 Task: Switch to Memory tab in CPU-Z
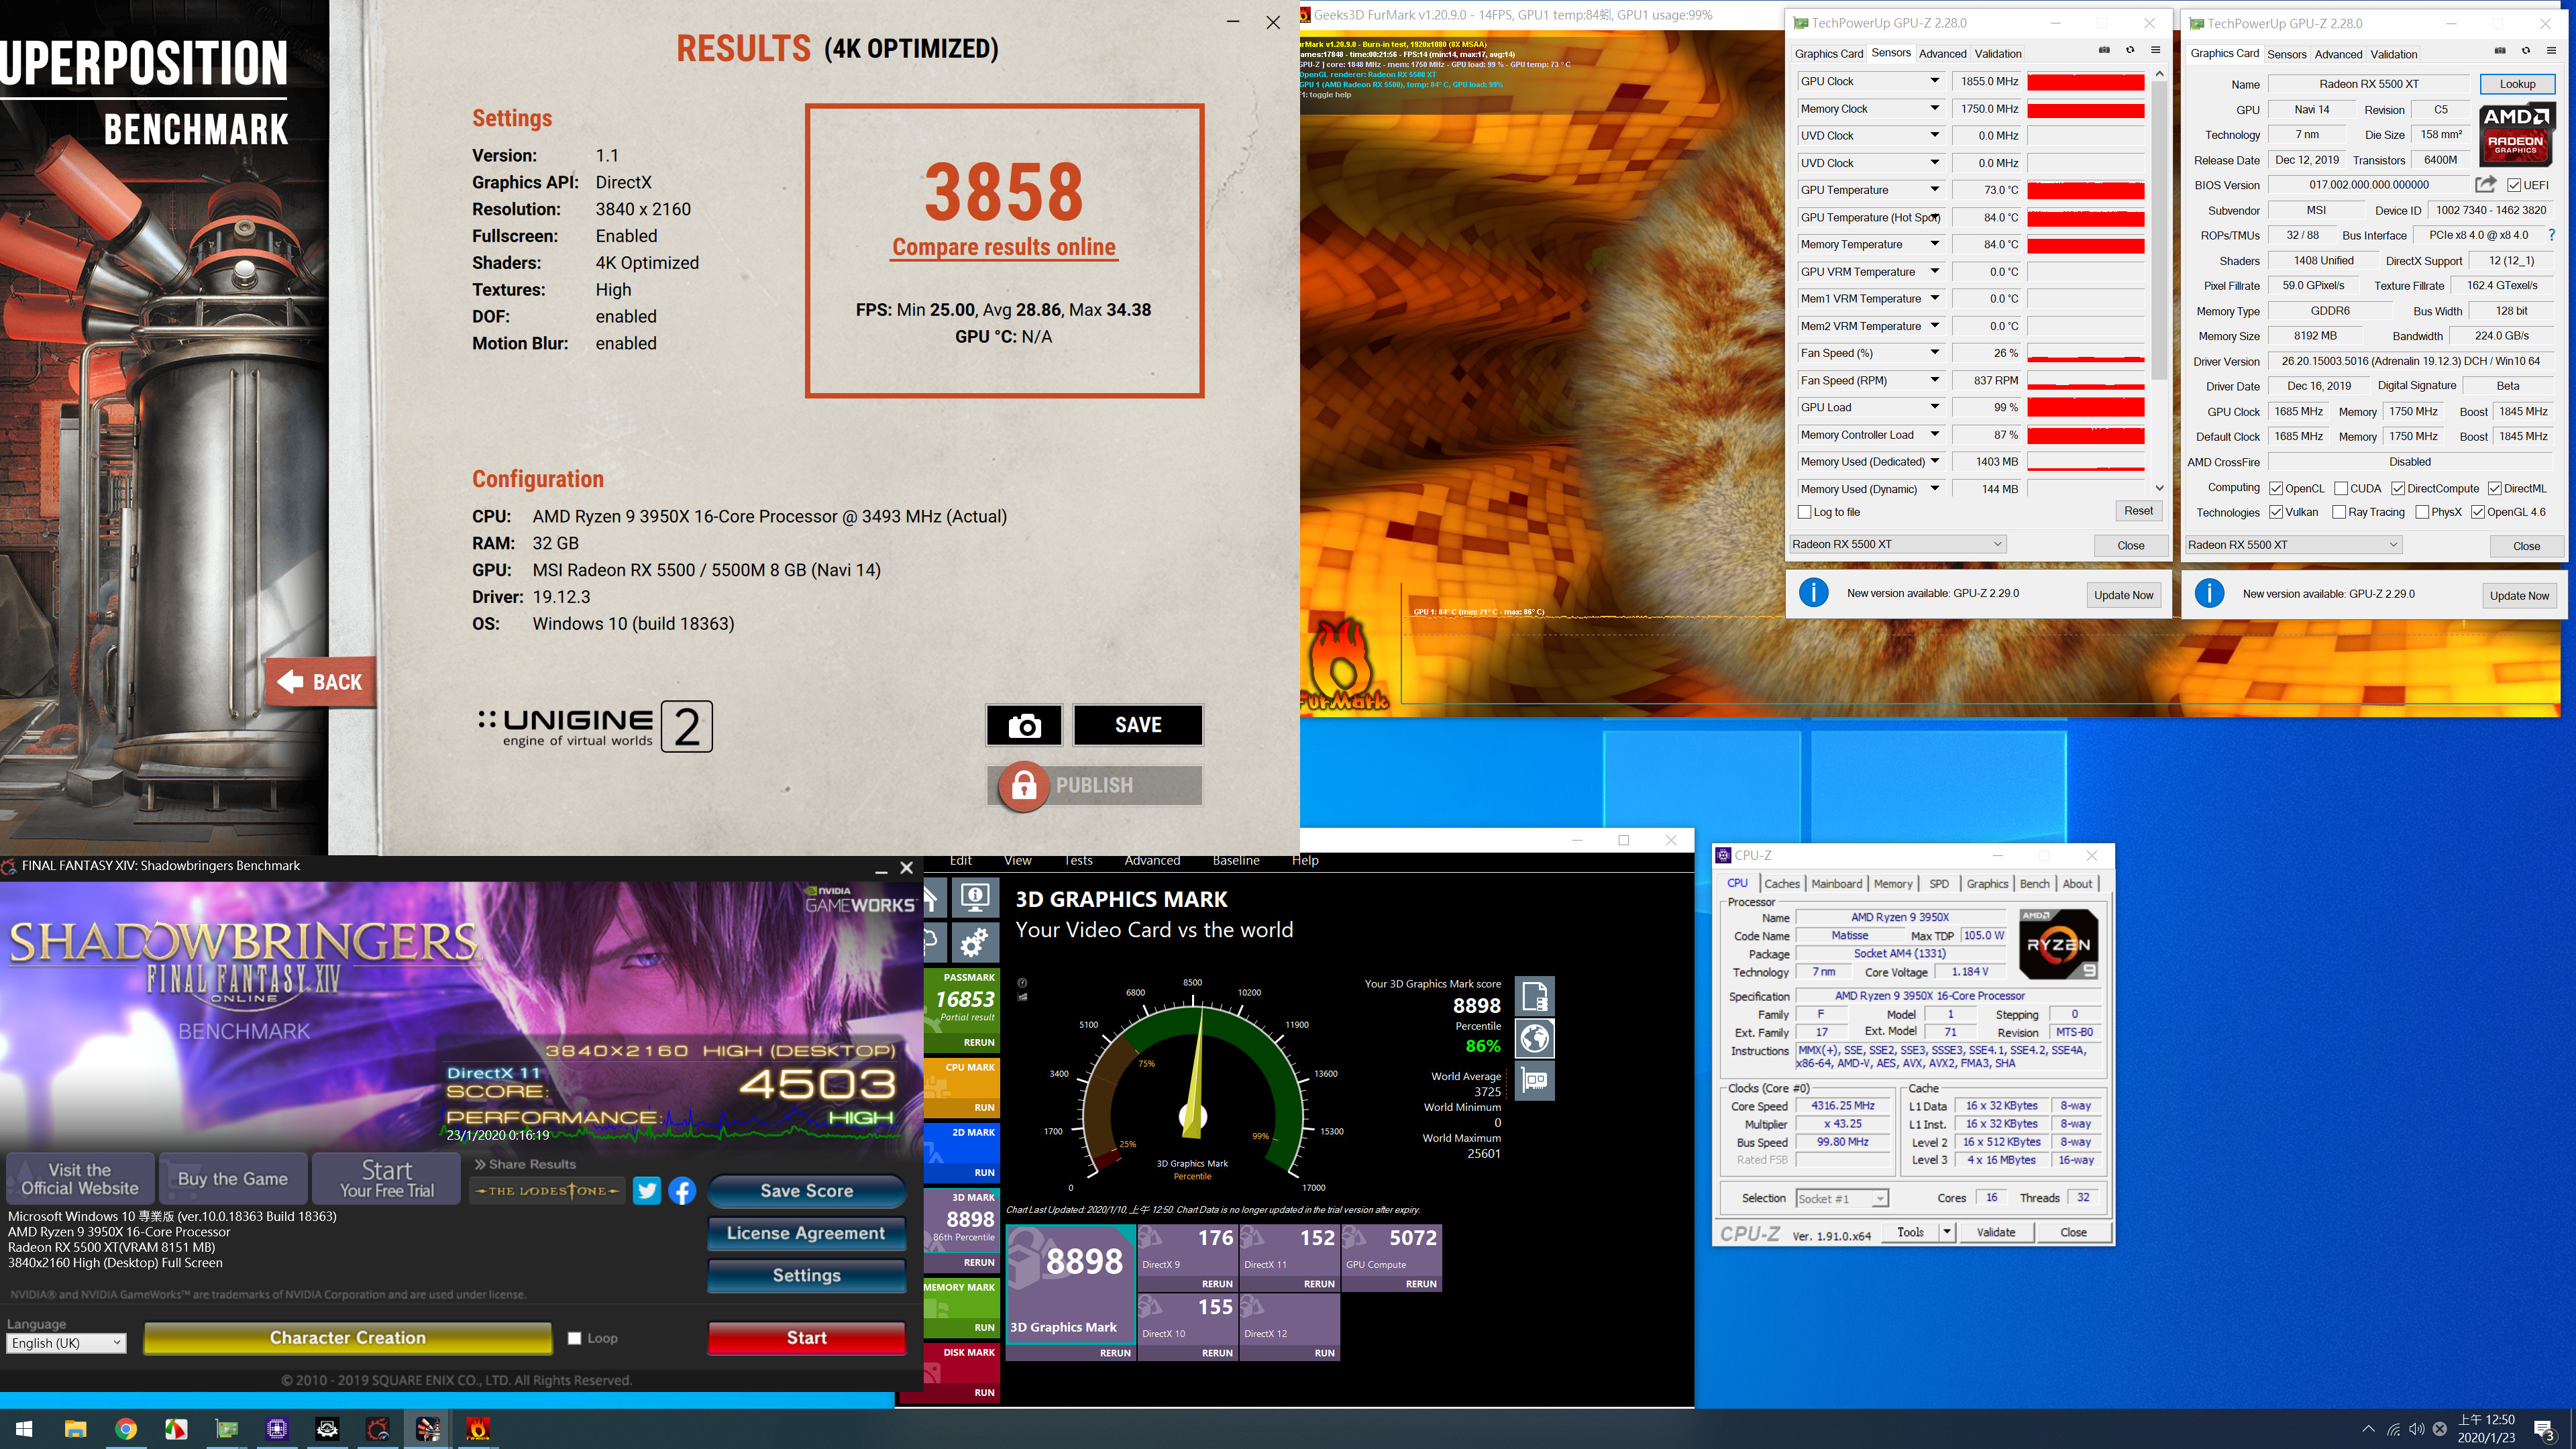[1892, 883]
